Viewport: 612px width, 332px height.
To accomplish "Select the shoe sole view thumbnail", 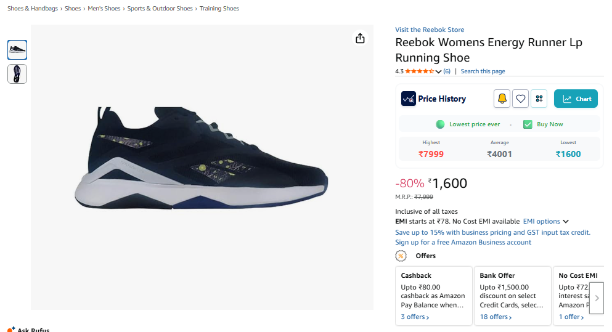I will [17, 74].
